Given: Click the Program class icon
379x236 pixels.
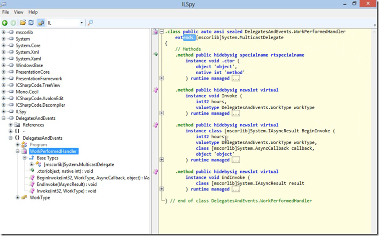Looking at the screenshot, I should click(x=24, y=145).
